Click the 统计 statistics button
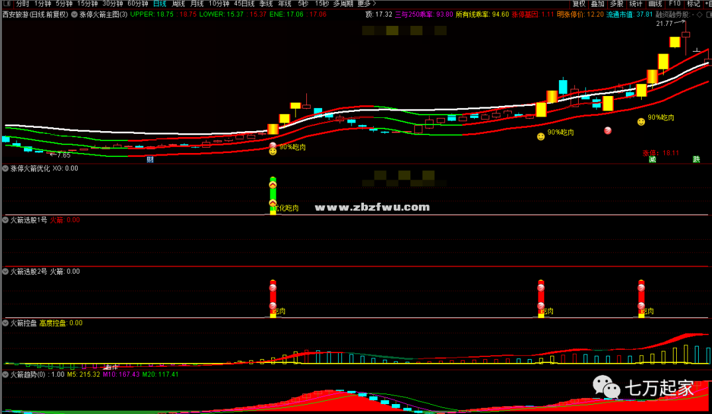Image resolution: width=712 pixels, height=414 pixels. pyautogui.click(x=636, y=3)
